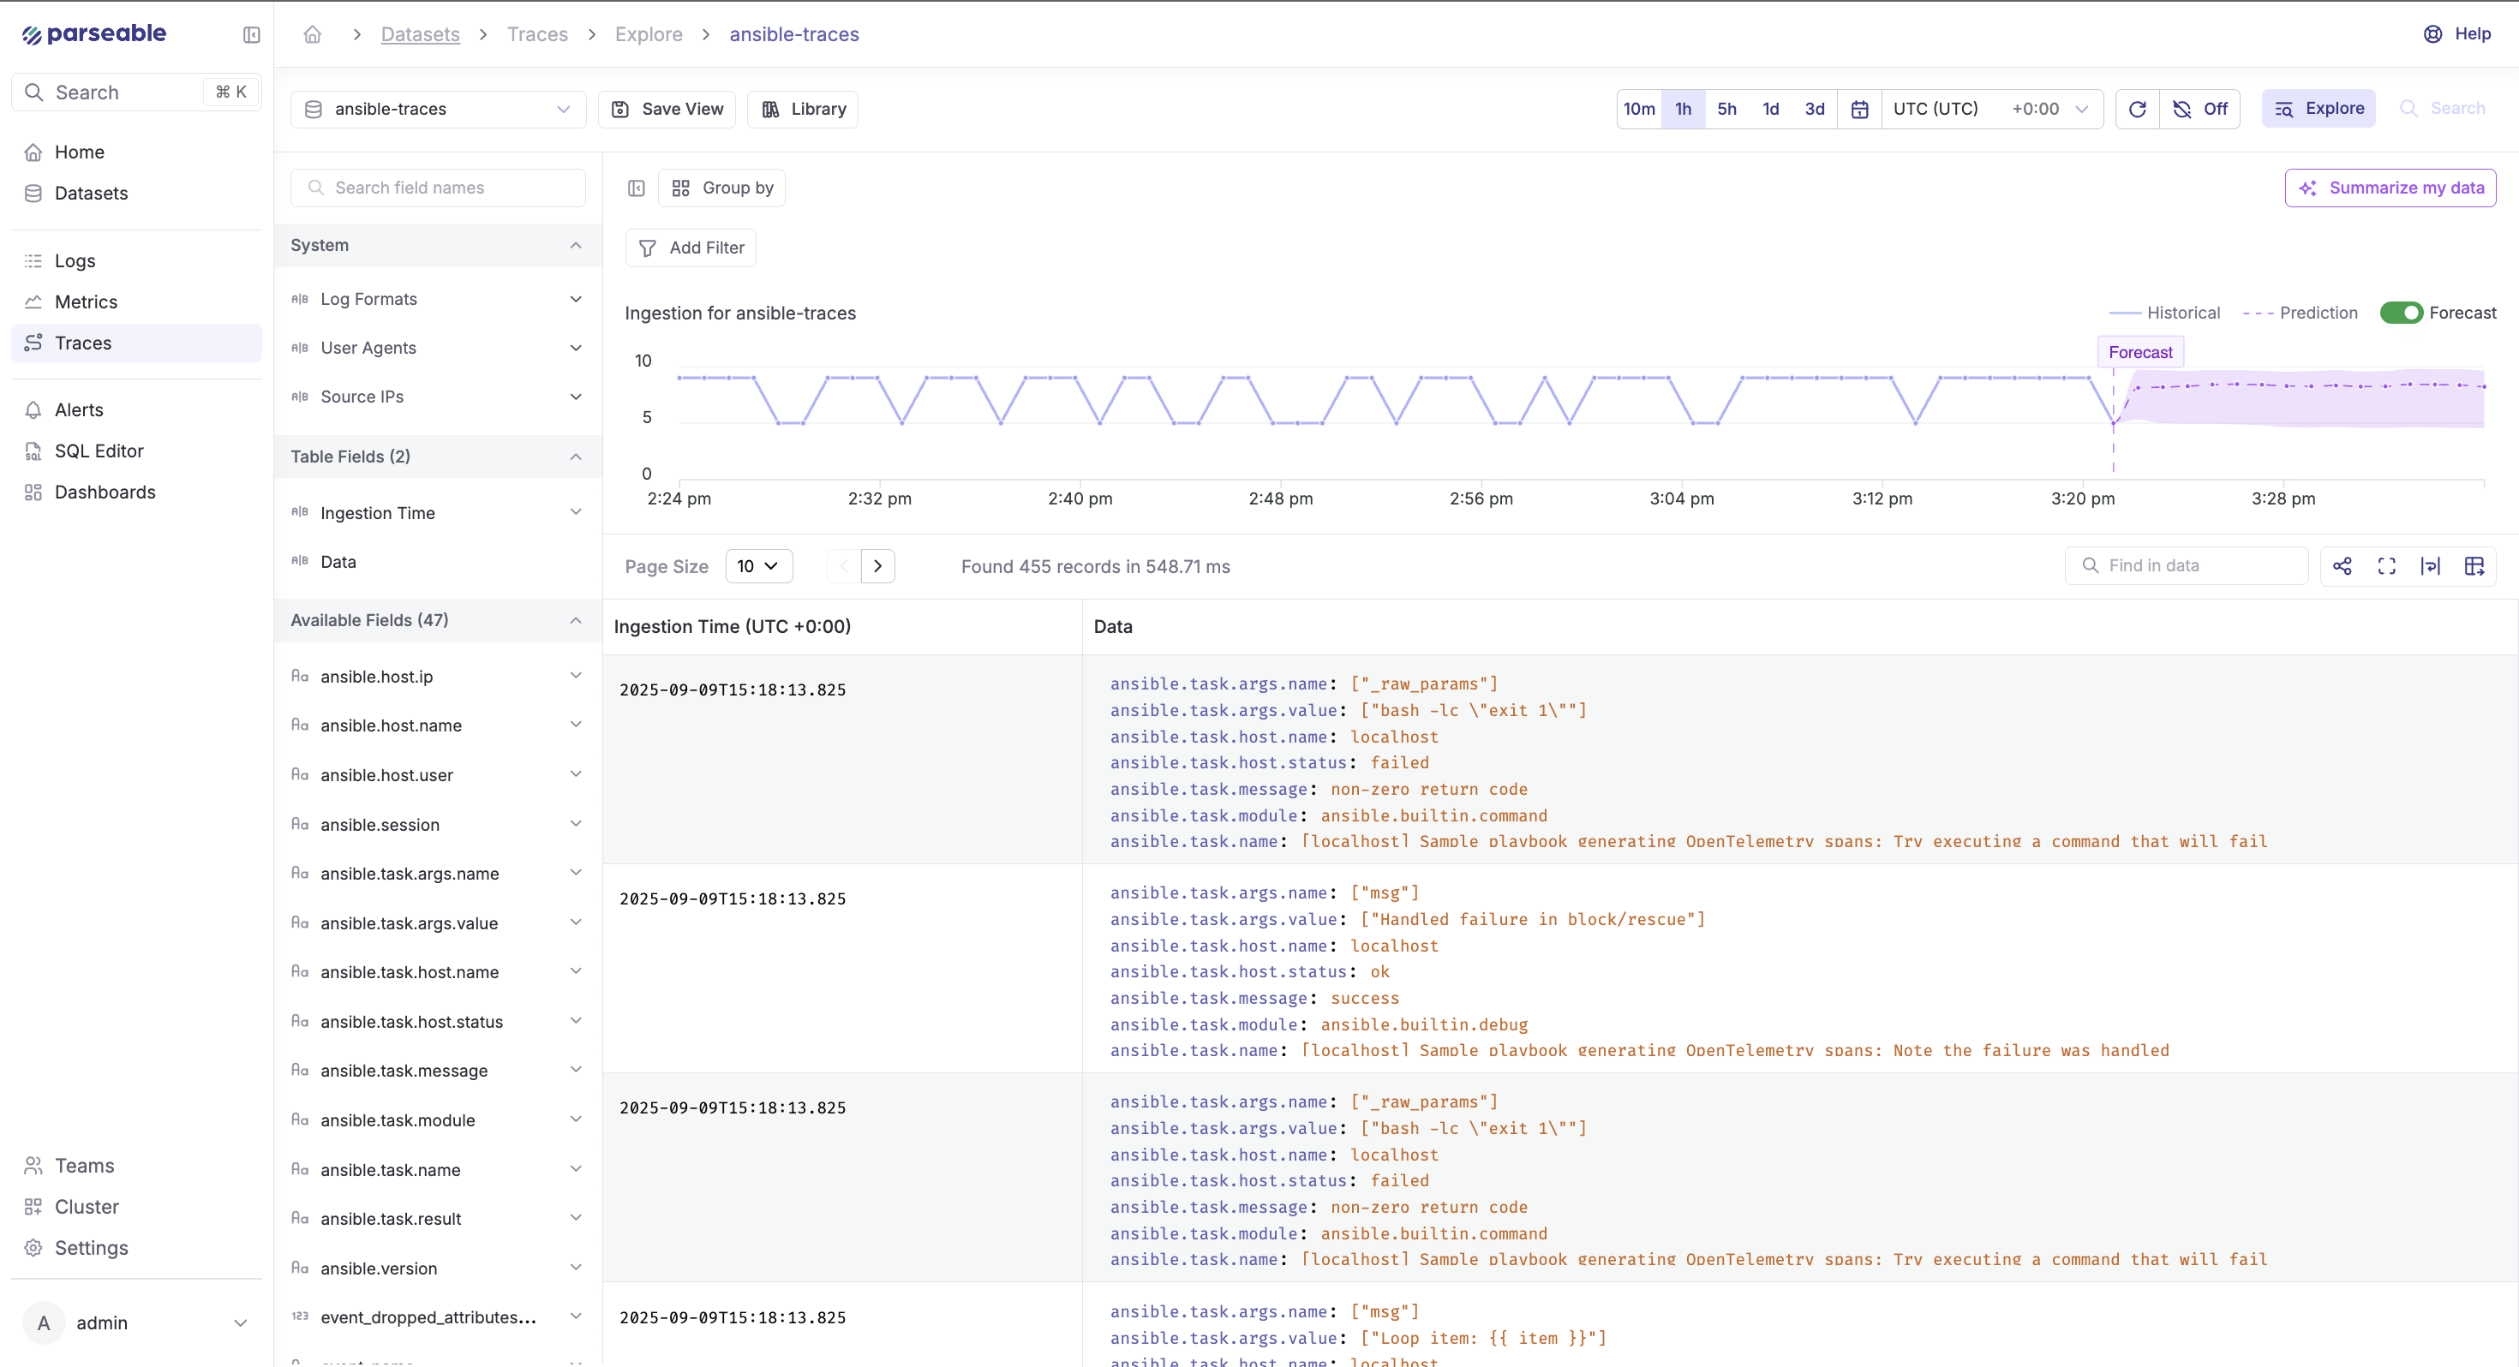Go to home via the breadcrumb icon
This screenshot has height=1367, width=2519.
[312, 34]
